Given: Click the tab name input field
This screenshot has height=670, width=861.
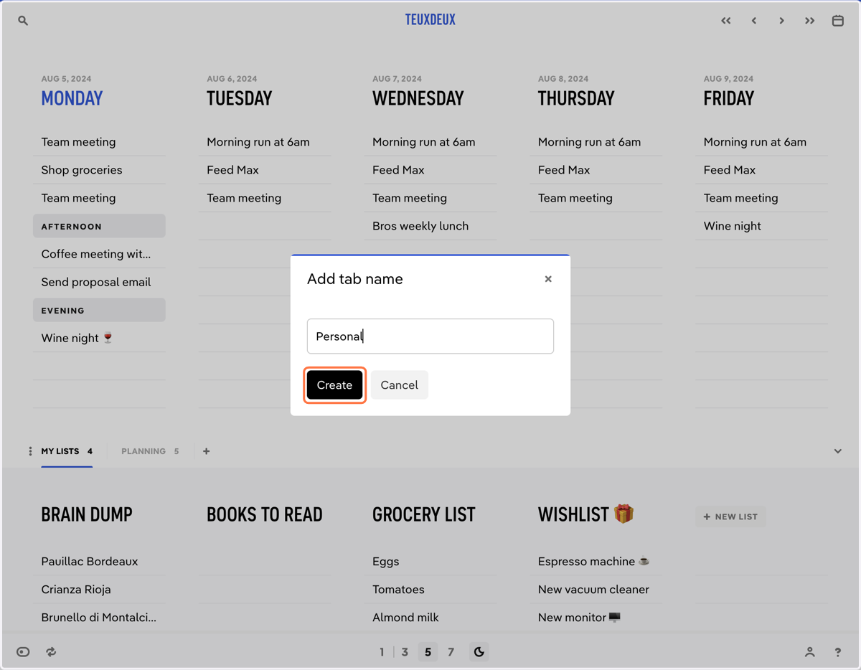Looking at the screenshot, I should (430, 336).
